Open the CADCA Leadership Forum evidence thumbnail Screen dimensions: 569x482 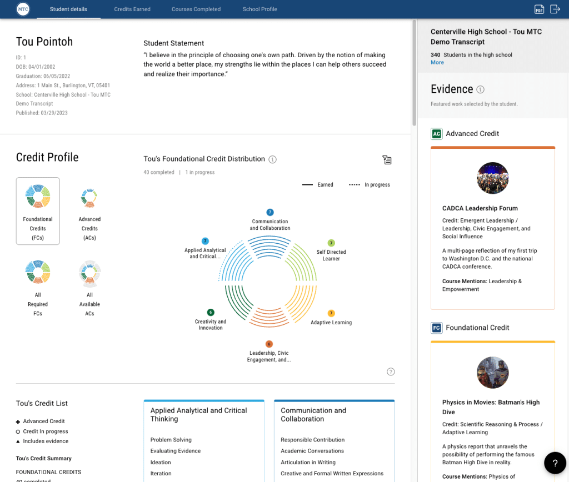(x=492, y=178)
